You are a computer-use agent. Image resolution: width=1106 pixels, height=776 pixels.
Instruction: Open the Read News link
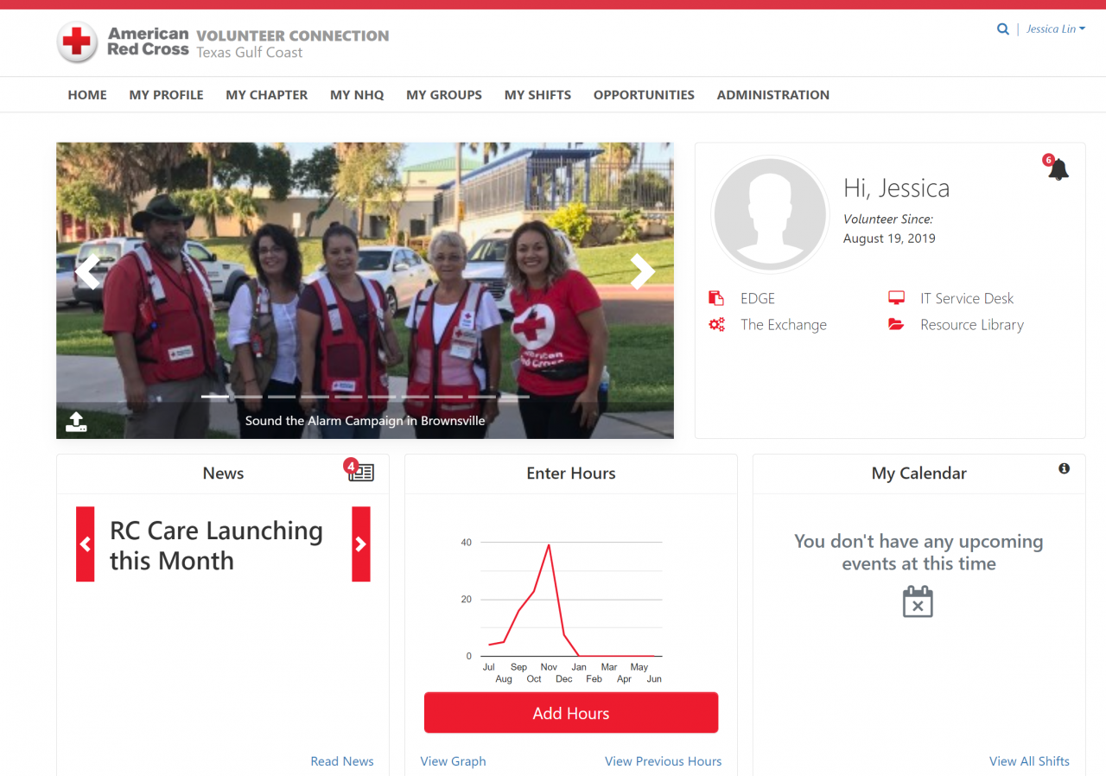(342, 761)
